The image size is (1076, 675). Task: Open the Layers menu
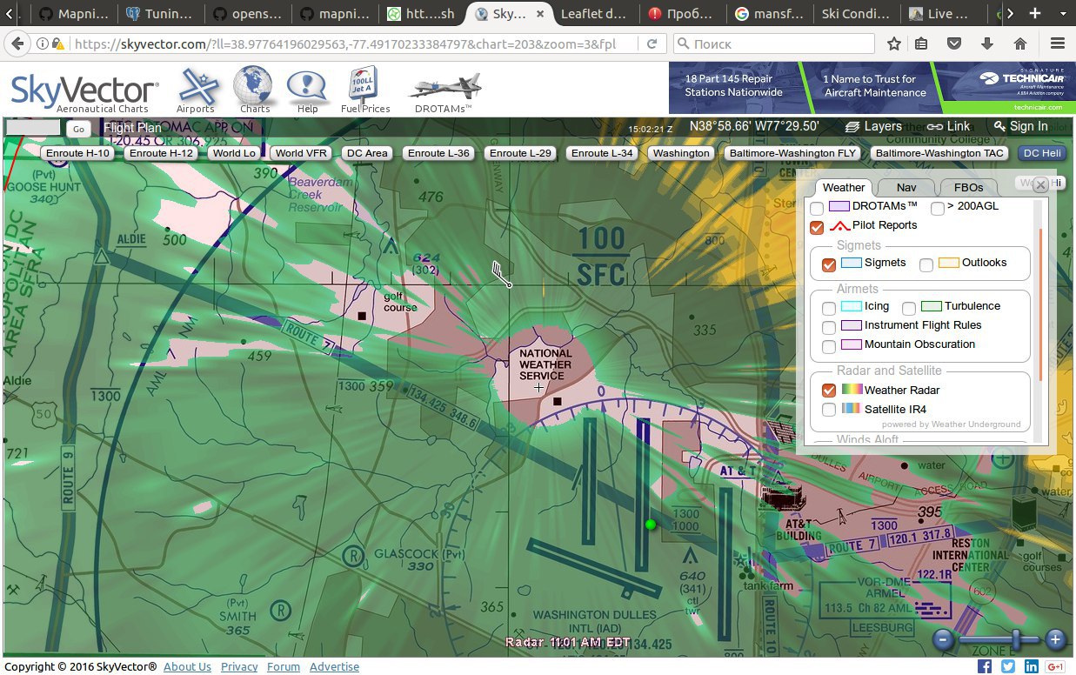tap(873, 126)
